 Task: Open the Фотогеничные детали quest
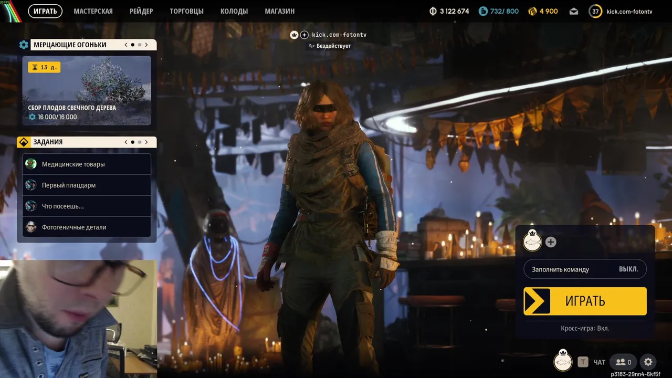point(87,227)
